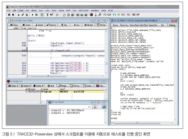The image size is (188, 139).
Task: Click the F1 toolbar button
Action: click(115, 15)
